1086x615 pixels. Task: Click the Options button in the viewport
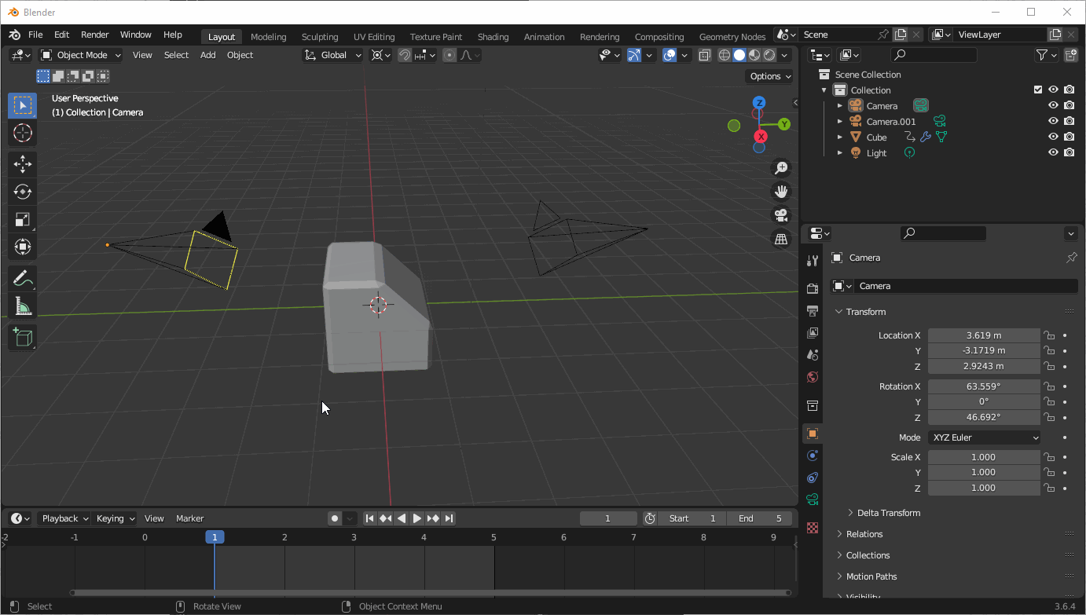tap(768, 75)
